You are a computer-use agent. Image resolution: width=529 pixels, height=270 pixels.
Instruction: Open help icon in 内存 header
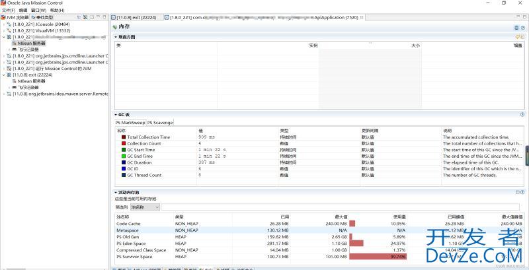point(522,27)
